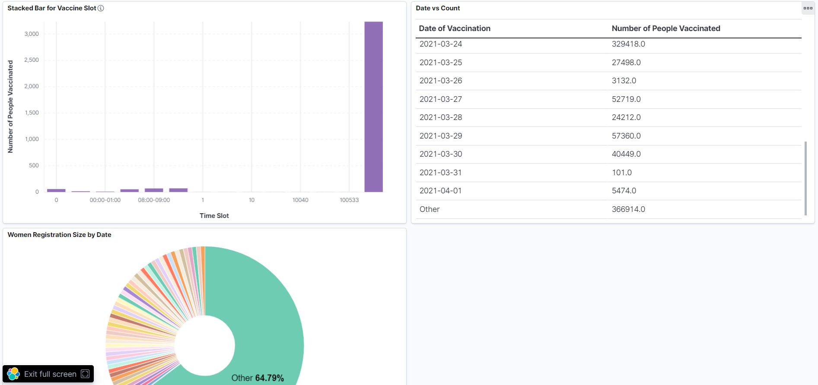Viewport: 818px width, 385px height.
Task: Click value 5474.0 in table
Action: (x=624, y=191)
